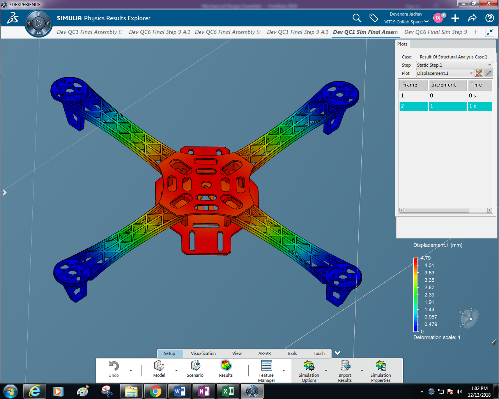Expand the Undo dropdown arrow
499x399 pixels.
131,371
